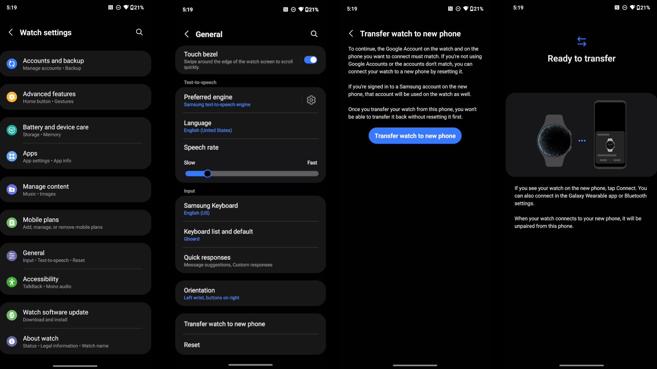This screenshot has height=369, width=657.
Task: Click the Accounts and backup icon
Action: pyautogui.click(x=12, y=64)
